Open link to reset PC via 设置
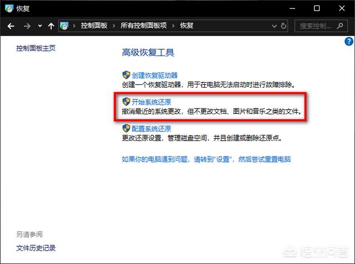 click(206, 159)
